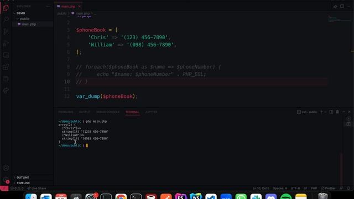Open the Manage gear with update badge
The width and height of the screenshot is (354, 199).
(6, 180)
